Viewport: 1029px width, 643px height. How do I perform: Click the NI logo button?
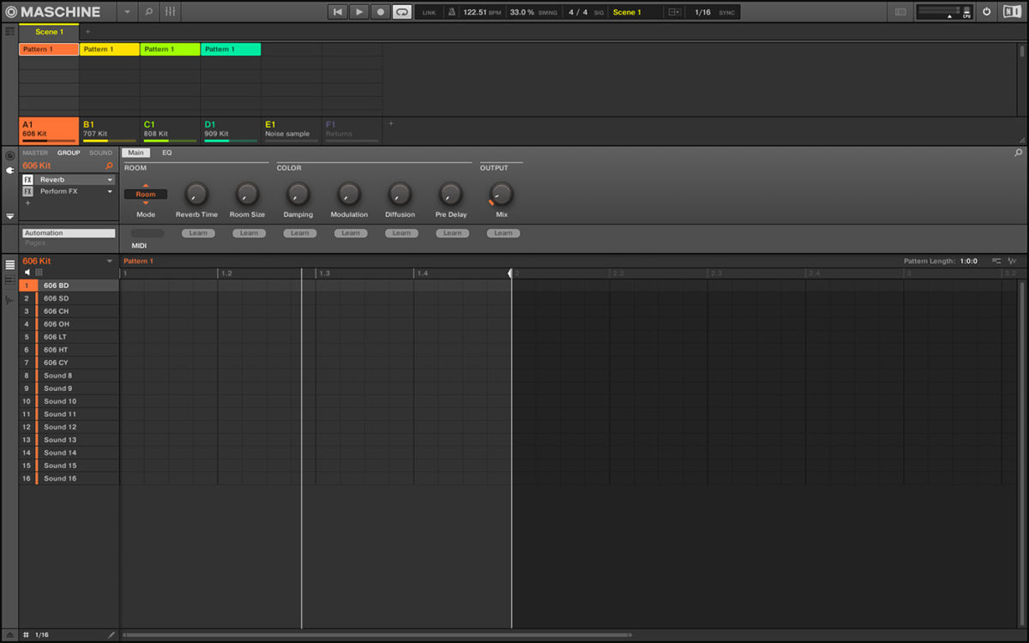(x=1012, y=12)
